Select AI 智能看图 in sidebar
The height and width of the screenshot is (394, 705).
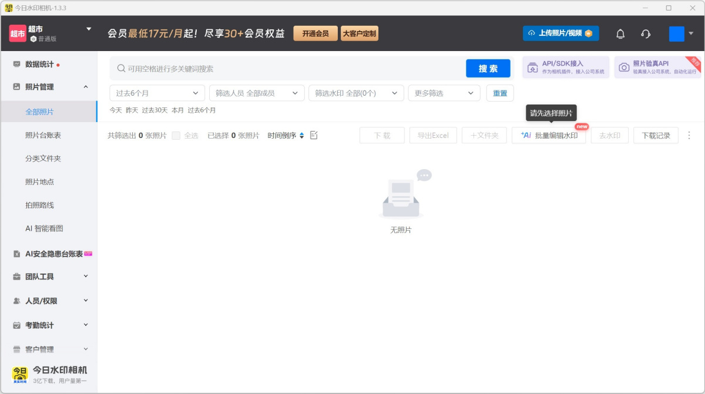[x=44, y=228]
